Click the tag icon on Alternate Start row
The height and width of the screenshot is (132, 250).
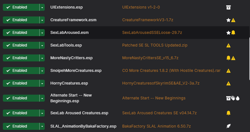233,98
